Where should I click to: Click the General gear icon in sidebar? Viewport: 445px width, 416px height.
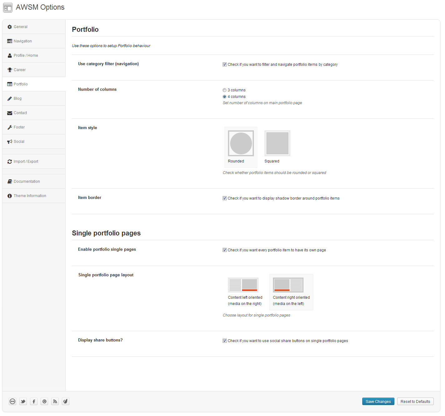click(x=10, y=27)
